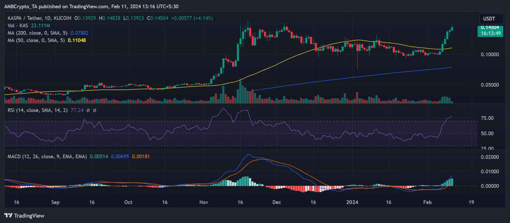Select the MA 200 indicator legend label
This screenshot has width=510, height=223.
tap(36, 33)
